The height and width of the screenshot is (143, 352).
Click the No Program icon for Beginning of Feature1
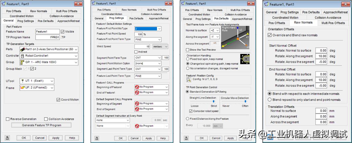[x=137, y=87]
